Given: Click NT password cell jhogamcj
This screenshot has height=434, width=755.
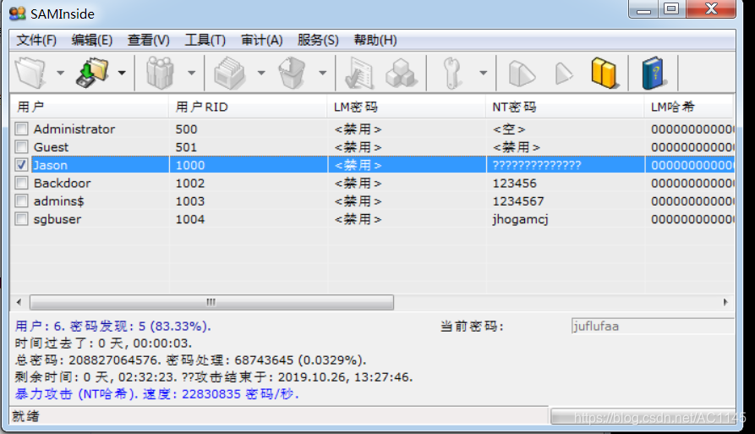Looking at the screenshot, I should click(x=520, y=218).
